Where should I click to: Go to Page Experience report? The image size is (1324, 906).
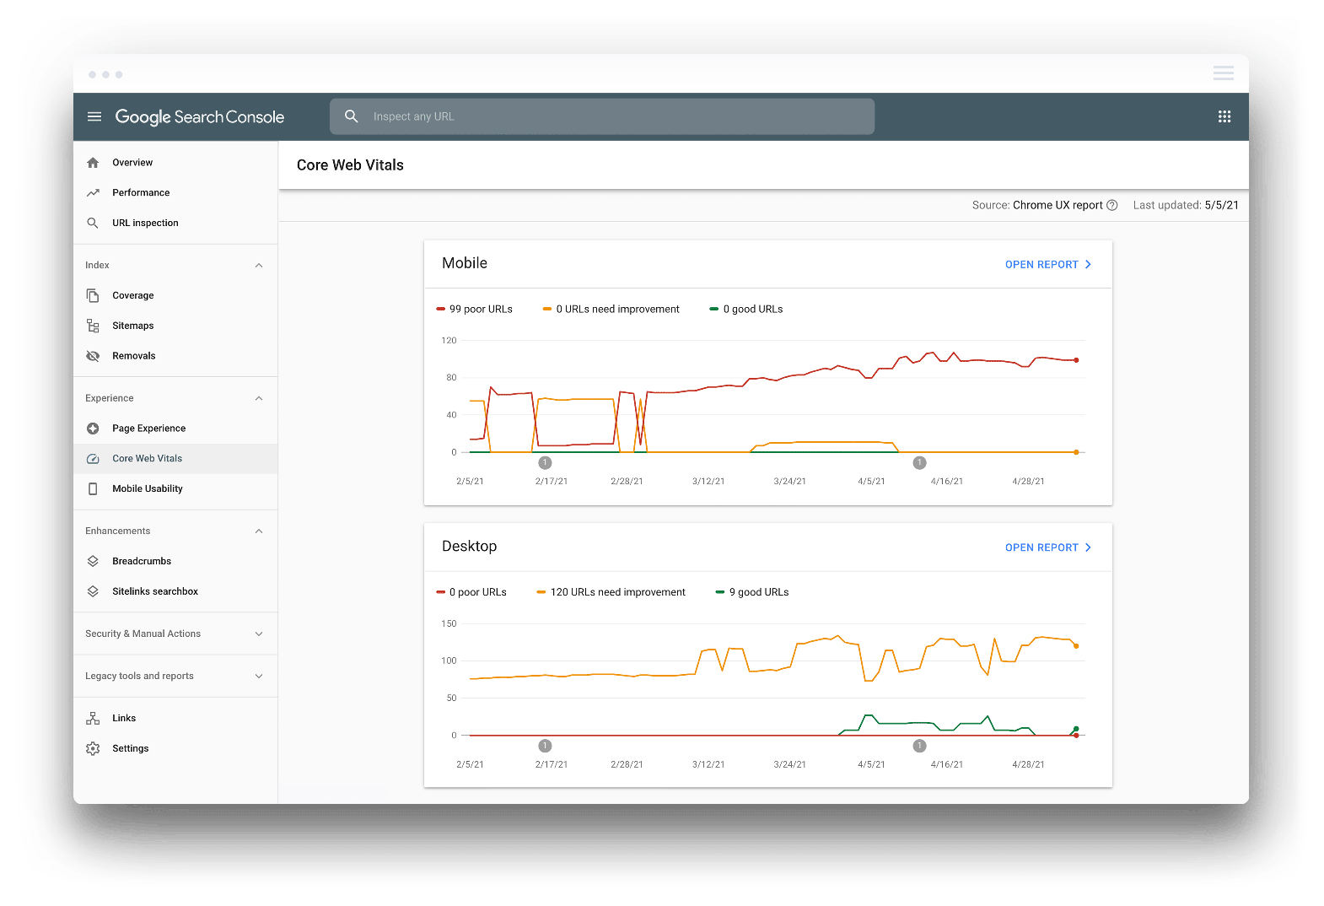click(175, 429)
